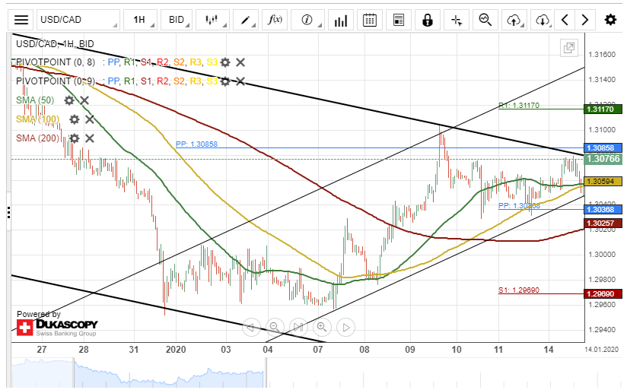Click the cloud upload icon
Viewport: 627px width, 390px height.
point(514,20)
